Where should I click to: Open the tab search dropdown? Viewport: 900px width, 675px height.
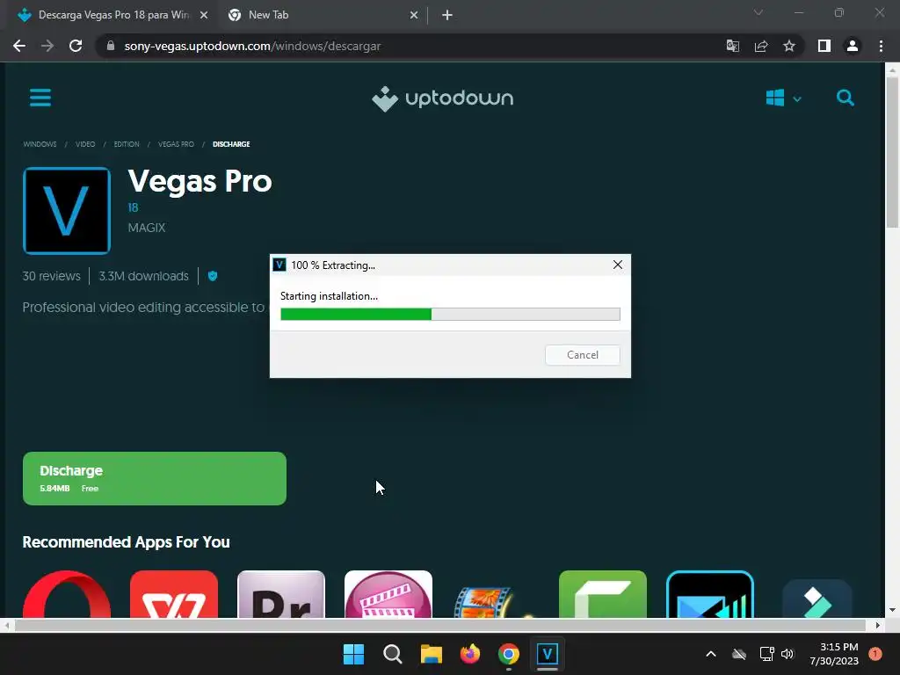[758, 12]
